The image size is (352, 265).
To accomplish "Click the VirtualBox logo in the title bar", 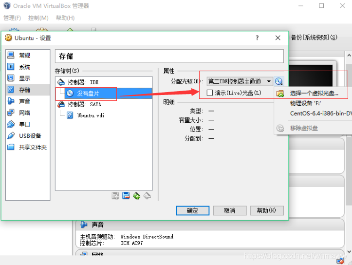I will click(7, 6).
